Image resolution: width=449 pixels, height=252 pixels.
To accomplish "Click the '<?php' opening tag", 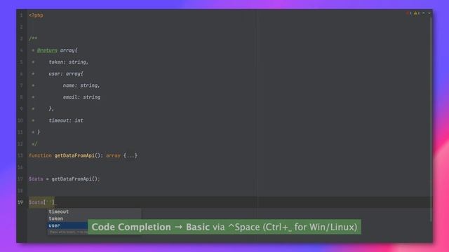I will (36, 15).
